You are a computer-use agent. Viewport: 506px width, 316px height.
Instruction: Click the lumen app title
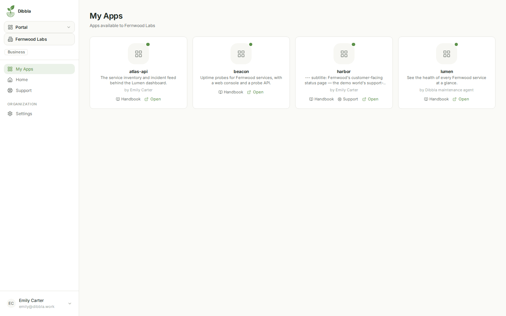(447, 72)
